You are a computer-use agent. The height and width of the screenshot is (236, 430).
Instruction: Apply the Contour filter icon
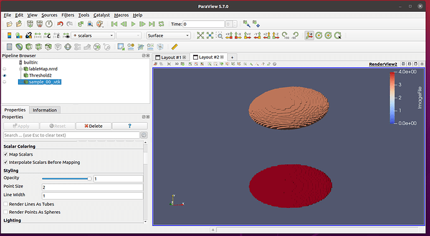19,47
